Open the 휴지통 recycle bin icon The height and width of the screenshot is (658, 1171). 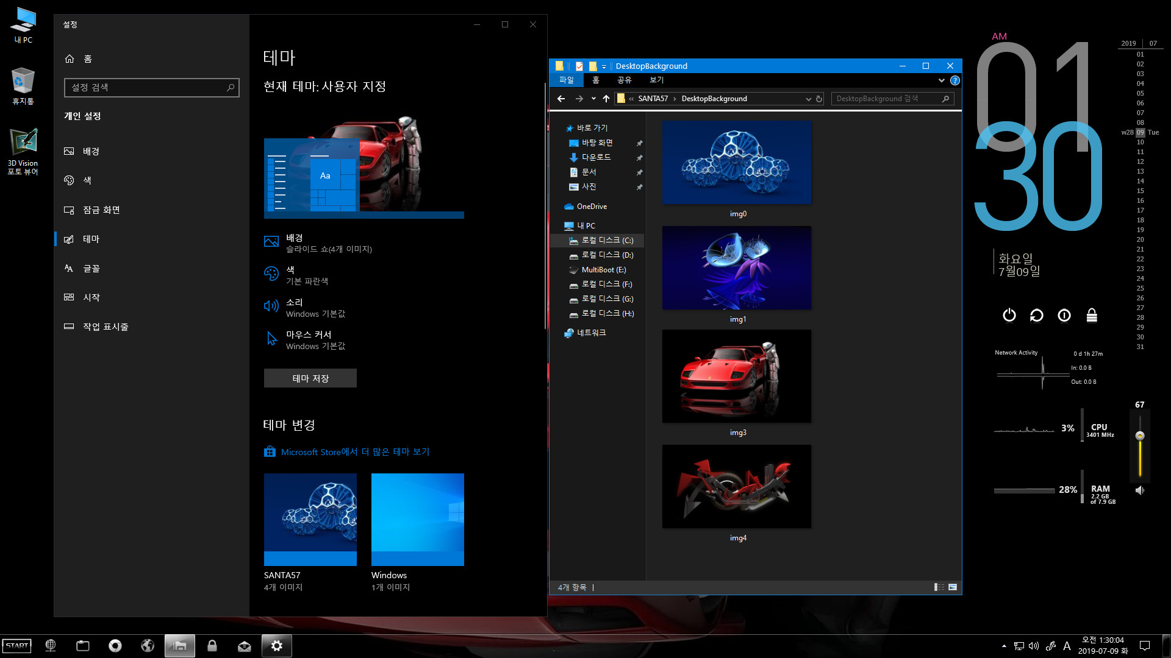(23, 86)
